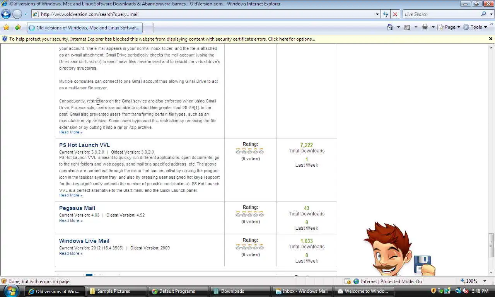Select the Old versions of Windows tab
This screenshot has width=495, height=297.
[84, 28]
